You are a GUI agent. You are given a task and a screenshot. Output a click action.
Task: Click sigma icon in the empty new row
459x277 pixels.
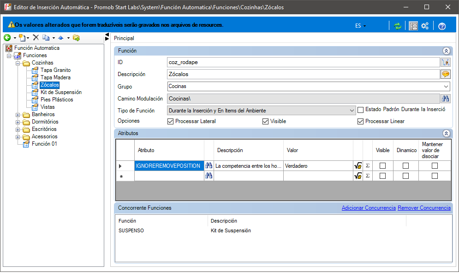tap(368, 176)
